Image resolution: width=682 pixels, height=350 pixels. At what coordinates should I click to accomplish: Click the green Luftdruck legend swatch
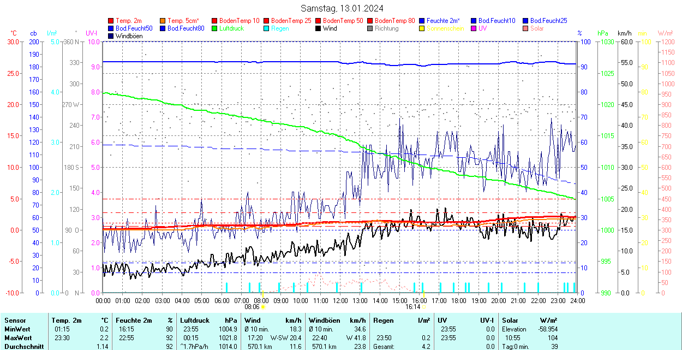click(214, 28)
